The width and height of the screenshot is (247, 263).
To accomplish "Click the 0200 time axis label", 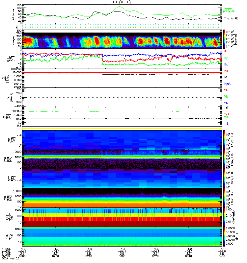I will click(22, 256).
